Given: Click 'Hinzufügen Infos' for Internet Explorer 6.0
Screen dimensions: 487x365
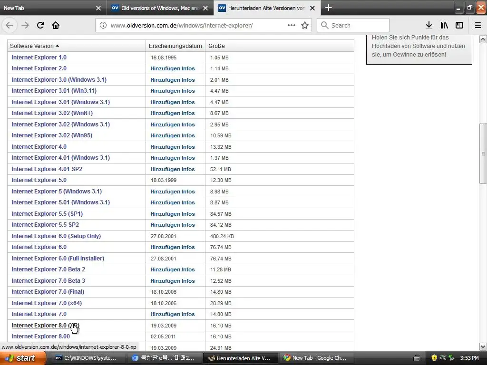Looking at the screenshot, I should (x=173, y=247).
